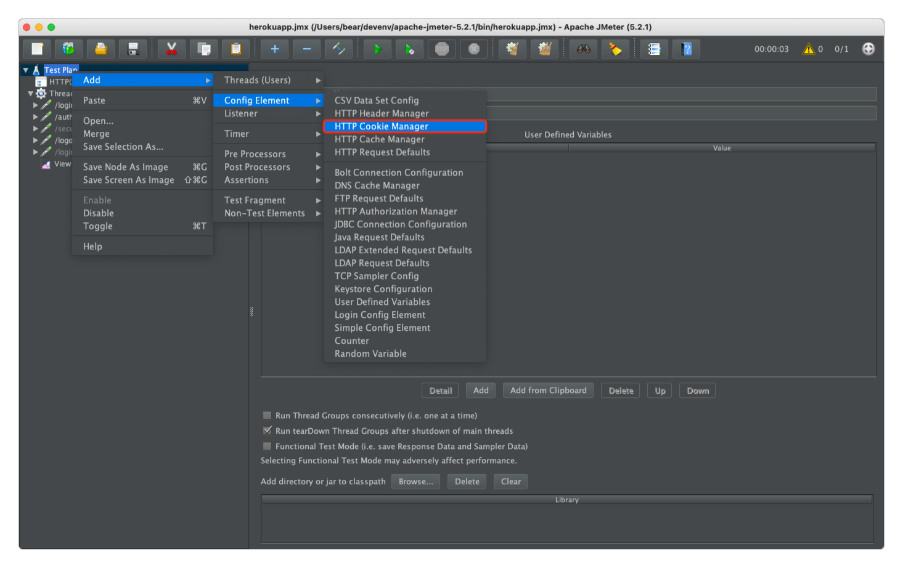Click the remote engine status icon at toolbar end
This screenshot has width=903, height=568.
pos(868,49)
